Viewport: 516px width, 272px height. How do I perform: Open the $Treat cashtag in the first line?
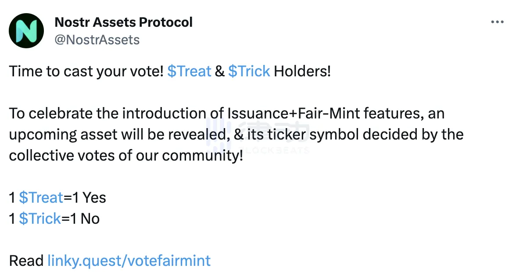click(189, 71)
